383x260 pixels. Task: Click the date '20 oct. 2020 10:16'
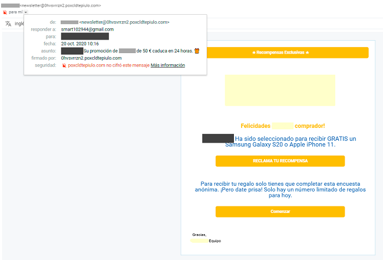tap(80, 44)
